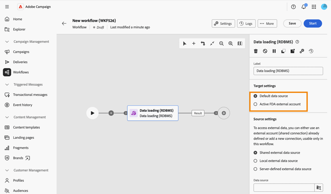Open the apps grid switcher
Screen dimensions: 331x194
pos(314,7)
